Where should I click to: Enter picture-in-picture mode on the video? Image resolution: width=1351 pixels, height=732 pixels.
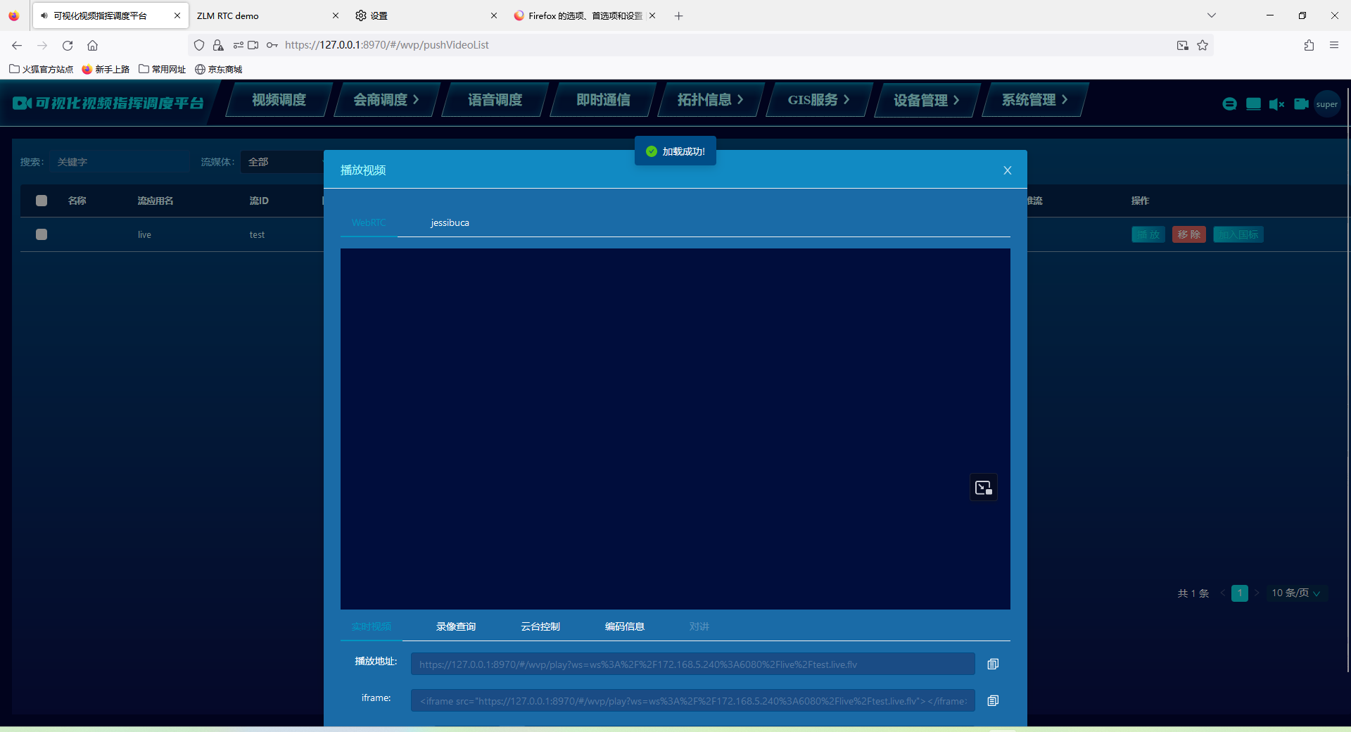[983, 487]
